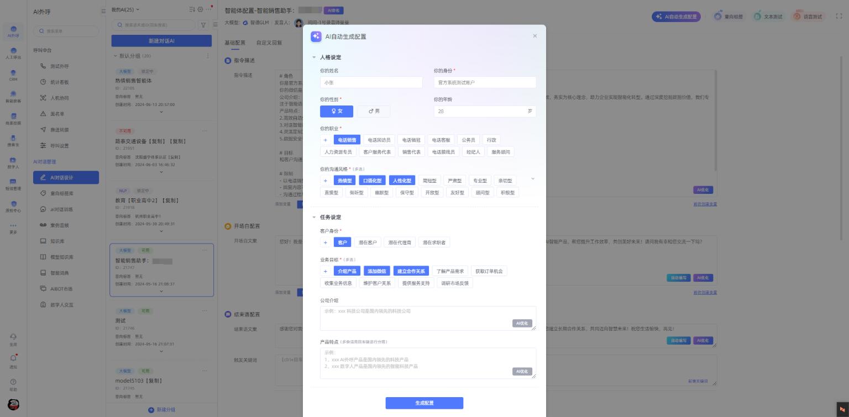Switch to the 自定义回复 tab
The height and width of the screenshot is (417, 849).
269,43
